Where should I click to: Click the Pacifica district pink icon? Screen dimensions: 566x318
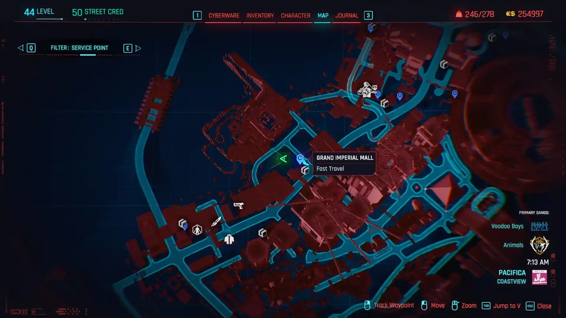click(x=539, y=277)
